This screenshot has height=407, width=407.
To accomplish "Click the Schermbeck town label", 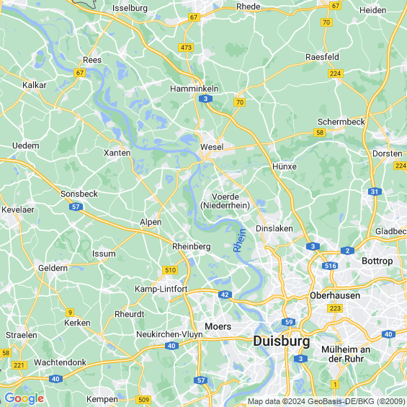I will [x=341, y=122].
